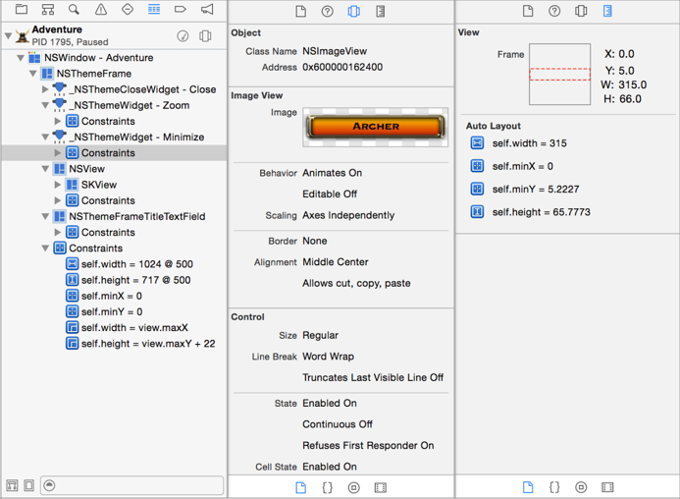Open the Find navigator magnifier icon
This screenshot has height=499, width=680.
click(75, 9)
